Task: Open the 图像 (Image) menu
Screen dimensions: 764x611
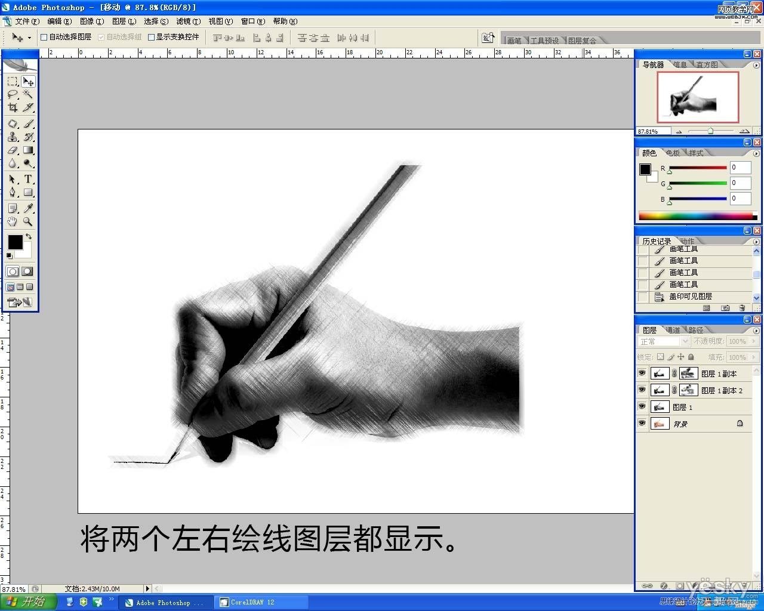Action: [92, 21]
